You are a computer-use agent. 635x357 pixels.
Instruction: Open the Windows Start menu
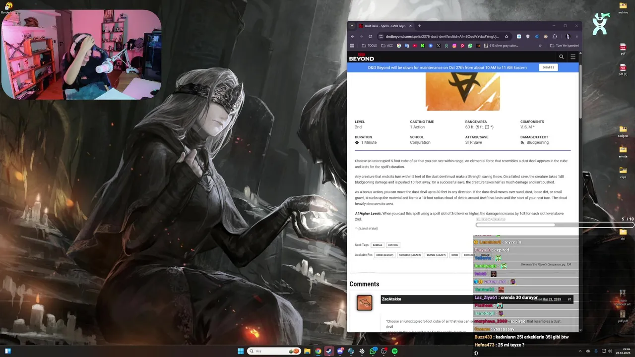[241, 351]
